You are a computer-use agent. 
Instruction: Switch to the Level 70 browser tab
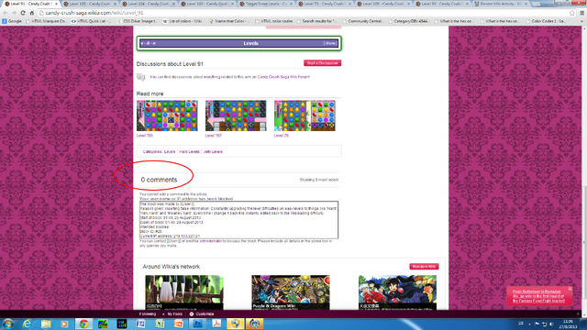click(x=325, y=4)
